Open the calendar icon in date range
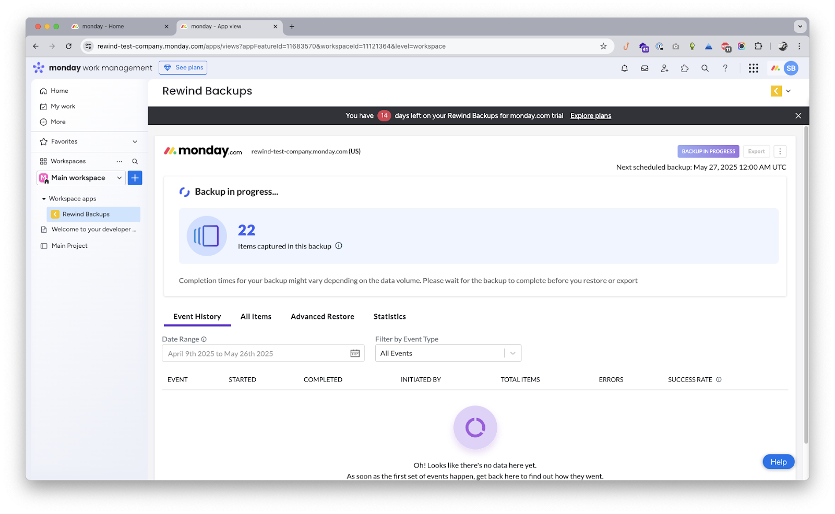 pos(355,353)
